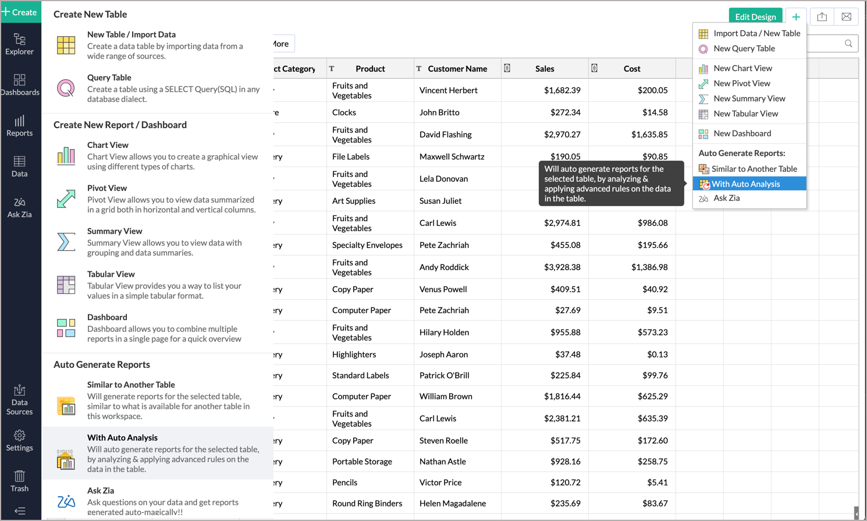Click the Customer Name column header

click(x=457, y=69)
